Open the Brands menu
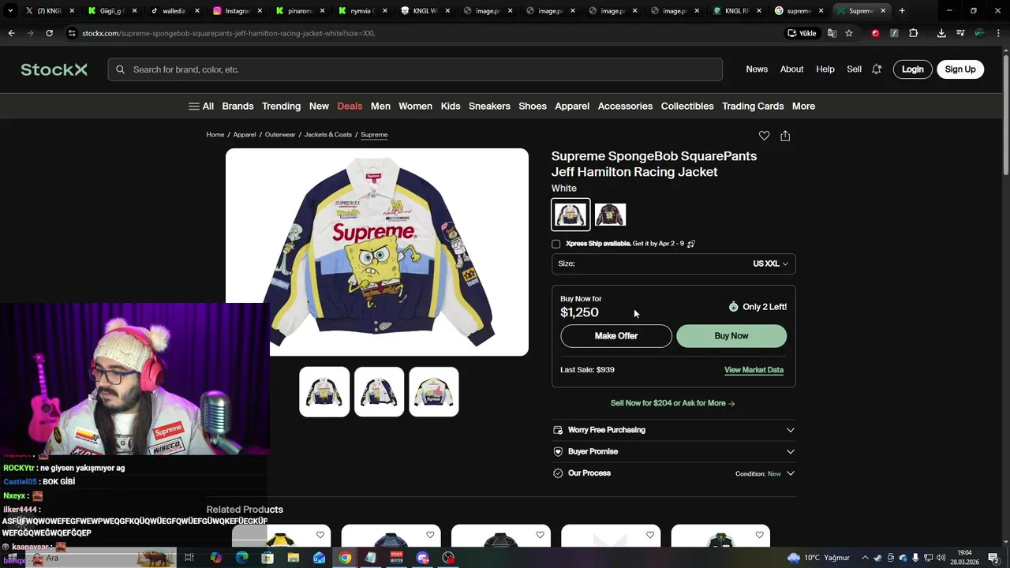 (238, 106)
